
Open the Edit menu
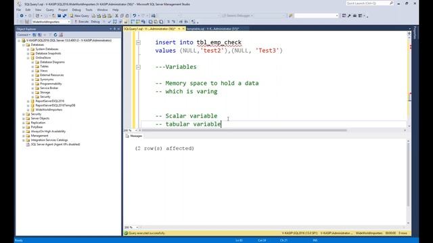28,9
